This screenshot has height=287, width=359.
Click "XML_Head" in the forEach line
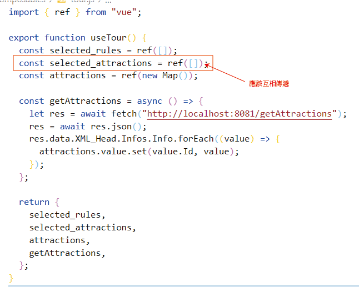(96, 139)
